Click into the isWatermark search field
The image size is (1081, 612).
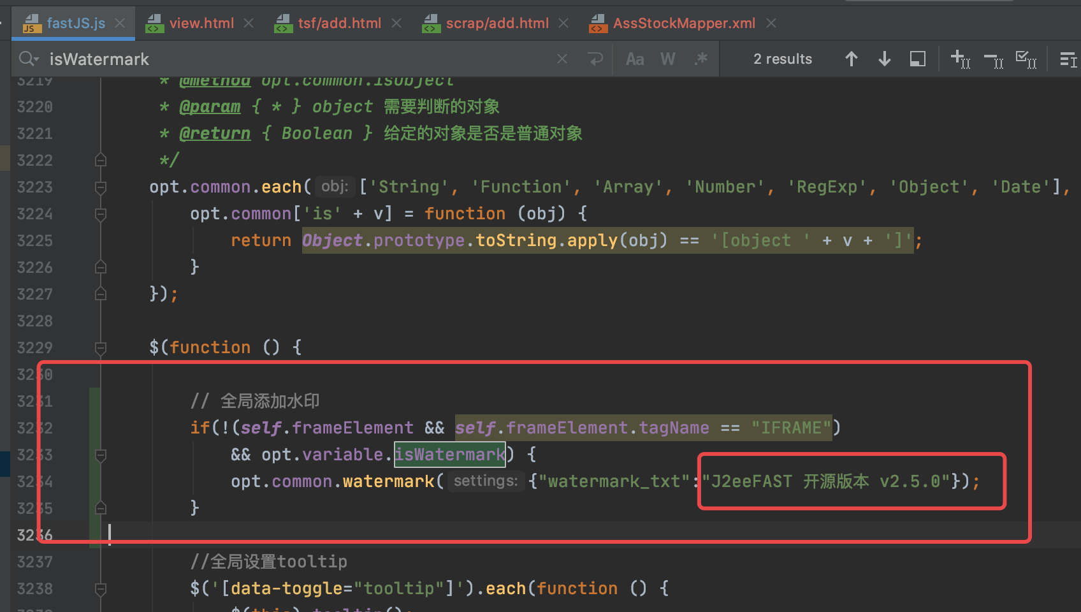click(300, 59)
